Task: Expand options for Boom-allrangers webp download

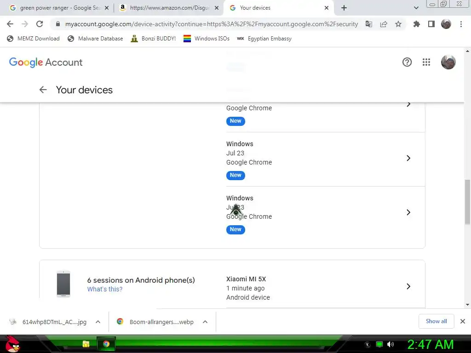Action: 205,322
